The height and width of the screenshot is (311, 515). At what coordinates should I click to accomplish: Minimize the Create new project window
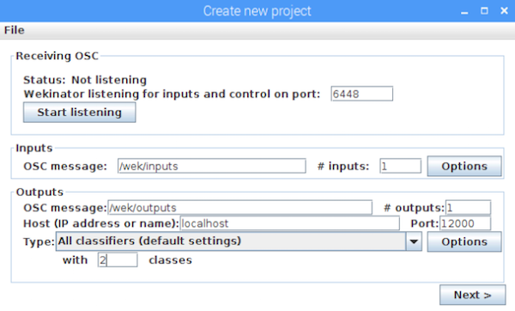pos(464,11)
